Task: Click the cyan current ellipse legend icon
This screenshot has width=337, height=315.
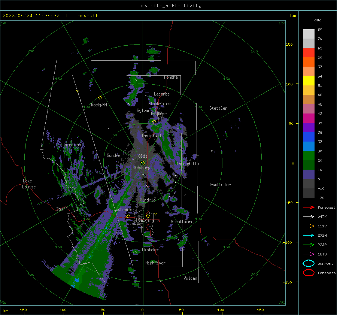Action: point(309,263)
